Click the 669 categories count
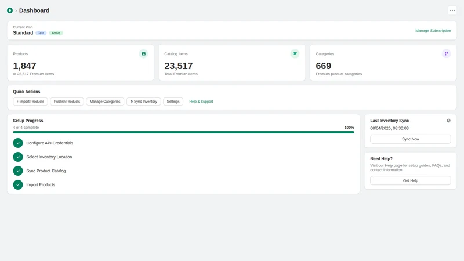Image resolution: width=464 pixels, height=261 pixels. [324, 66]
